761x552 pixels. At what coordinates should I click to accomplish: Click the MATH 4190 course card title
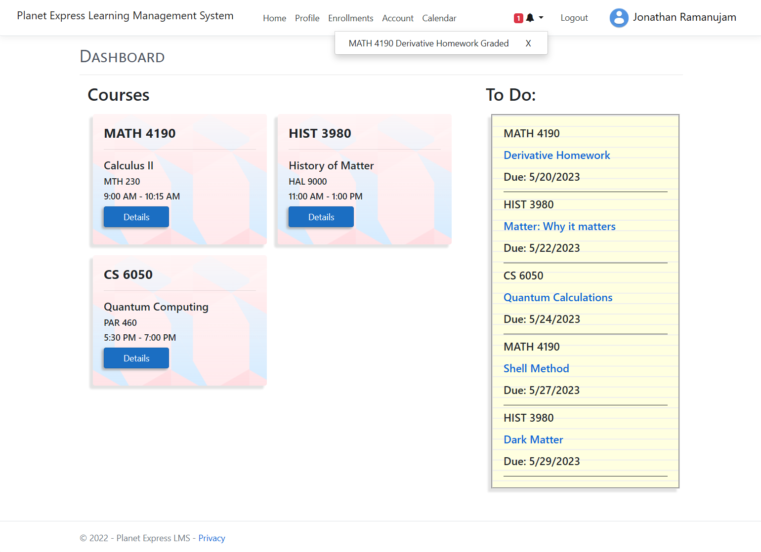(x=140, y=133)
